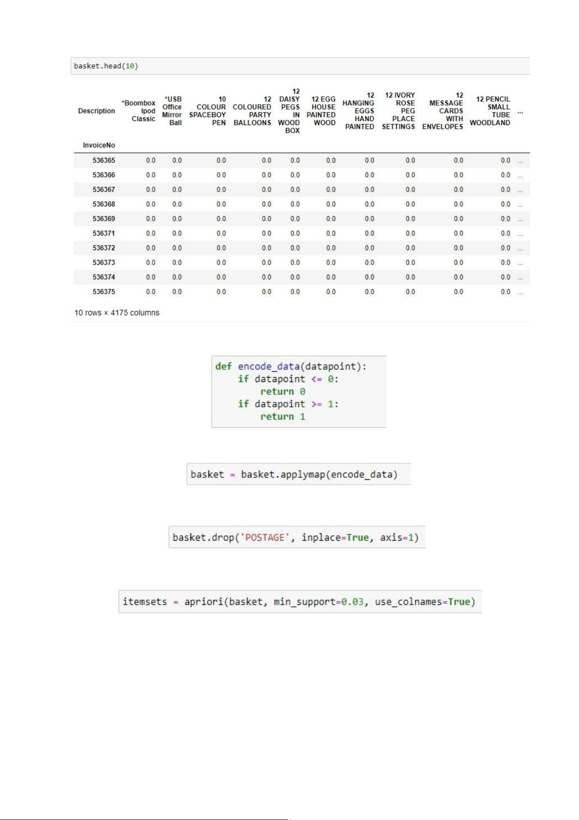Click the use_colnames=True argument

422,602
